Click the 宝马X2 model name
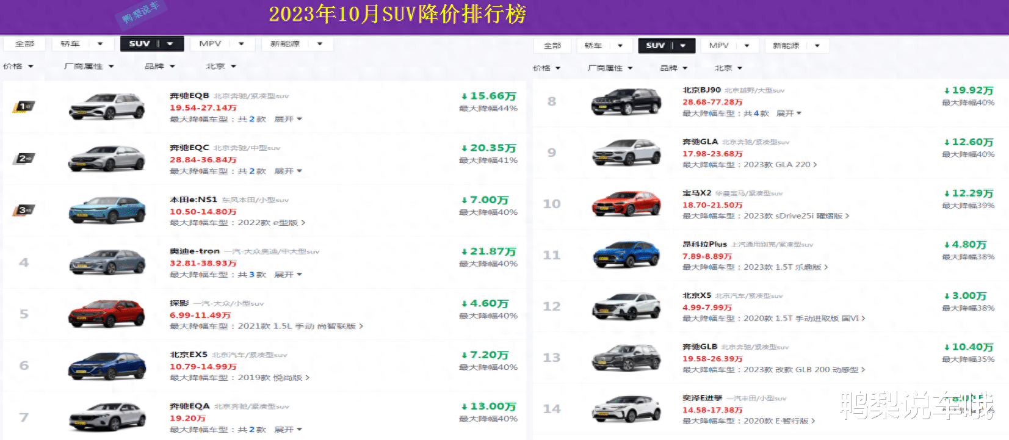The image size is (1009, 440). pos(696,193)
